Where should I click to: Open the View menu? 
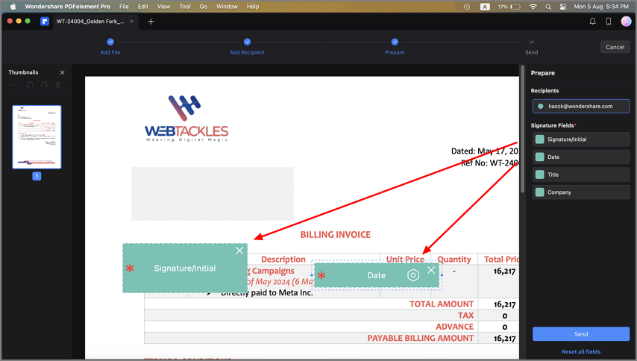click(x=163, y=7)
